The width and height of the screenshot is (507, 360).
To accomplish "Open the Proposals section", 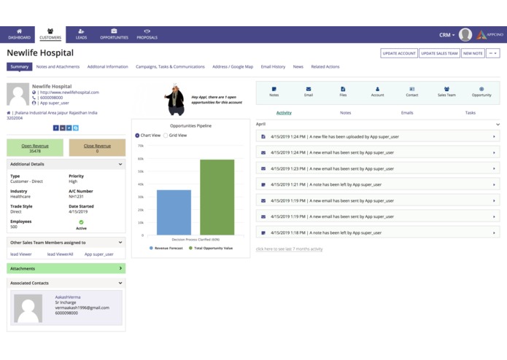I will coord(147,34).
